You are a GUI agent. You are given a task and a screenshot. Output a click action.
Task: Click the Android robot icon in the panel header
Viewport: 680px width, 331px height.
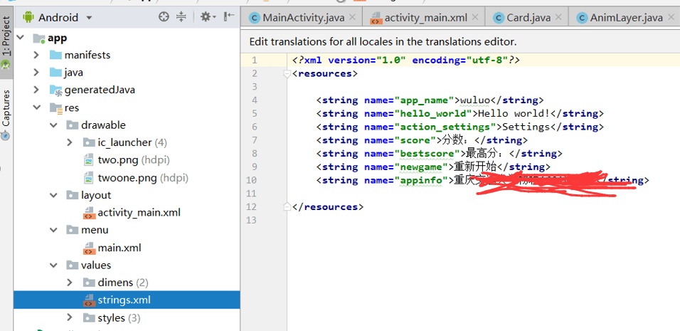click(x=28, y=17)
